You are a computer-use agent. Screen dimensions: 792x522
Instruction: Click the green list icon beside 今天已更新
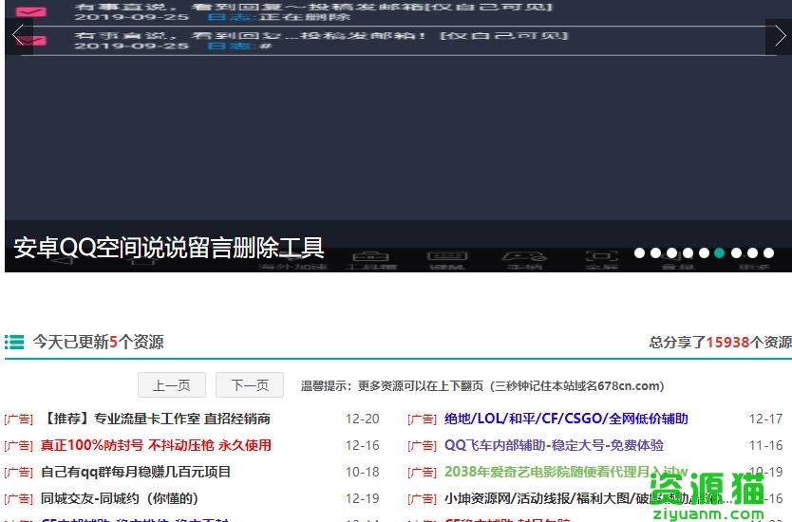click(x=14, y=342)
